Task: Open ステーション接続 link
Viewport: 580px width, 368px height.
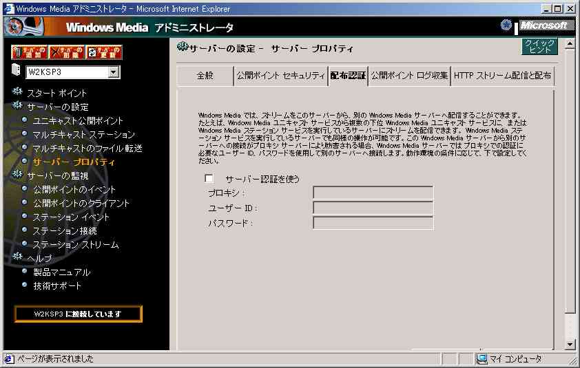Action: 65,231
